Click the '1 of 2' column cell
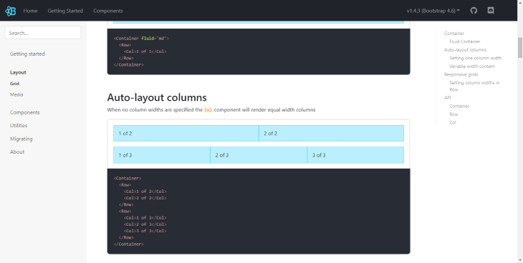The height and width of the screenshot is (263, 523). 186,133
